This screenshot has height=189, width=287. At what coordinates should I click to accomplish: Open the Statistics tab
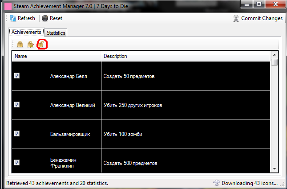pyautogui.click(x=56, y=33)
